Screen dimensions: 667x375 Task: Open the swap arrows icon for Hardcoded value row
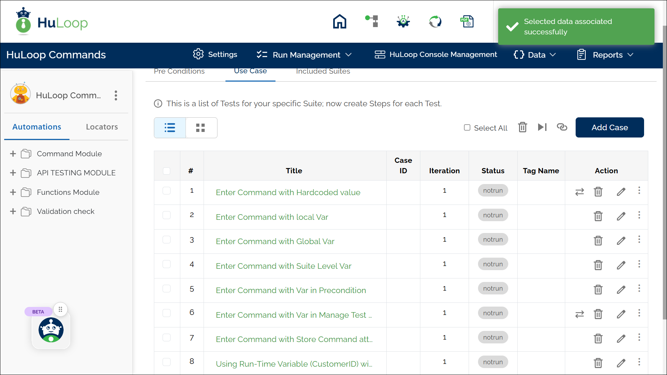tap(579, 192)
